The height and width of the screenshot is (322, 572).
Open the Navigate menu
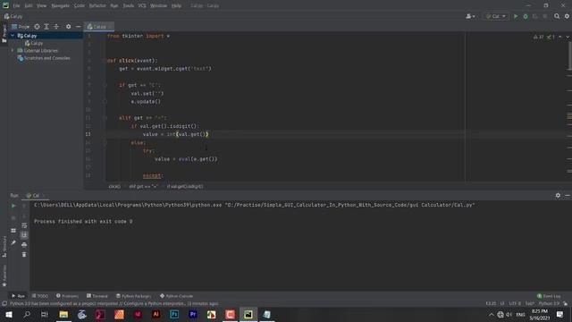61,6
